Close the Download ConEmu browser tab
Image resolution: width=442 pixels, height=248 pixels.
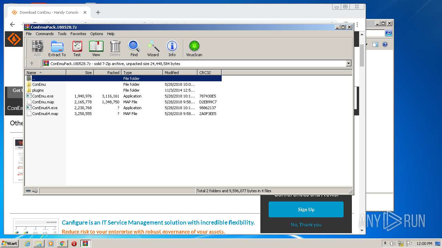coord(85,12)
